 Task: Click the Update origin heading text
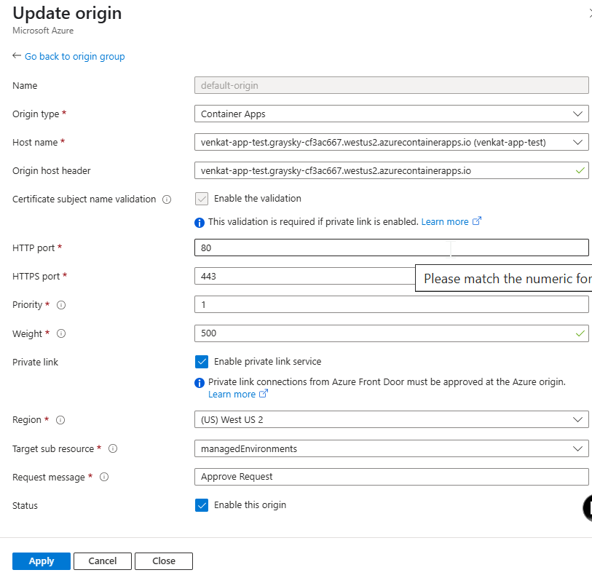[67, 13]
